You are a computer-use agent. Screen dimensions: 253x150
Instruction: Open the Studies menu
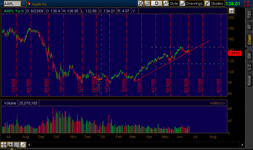214,3
